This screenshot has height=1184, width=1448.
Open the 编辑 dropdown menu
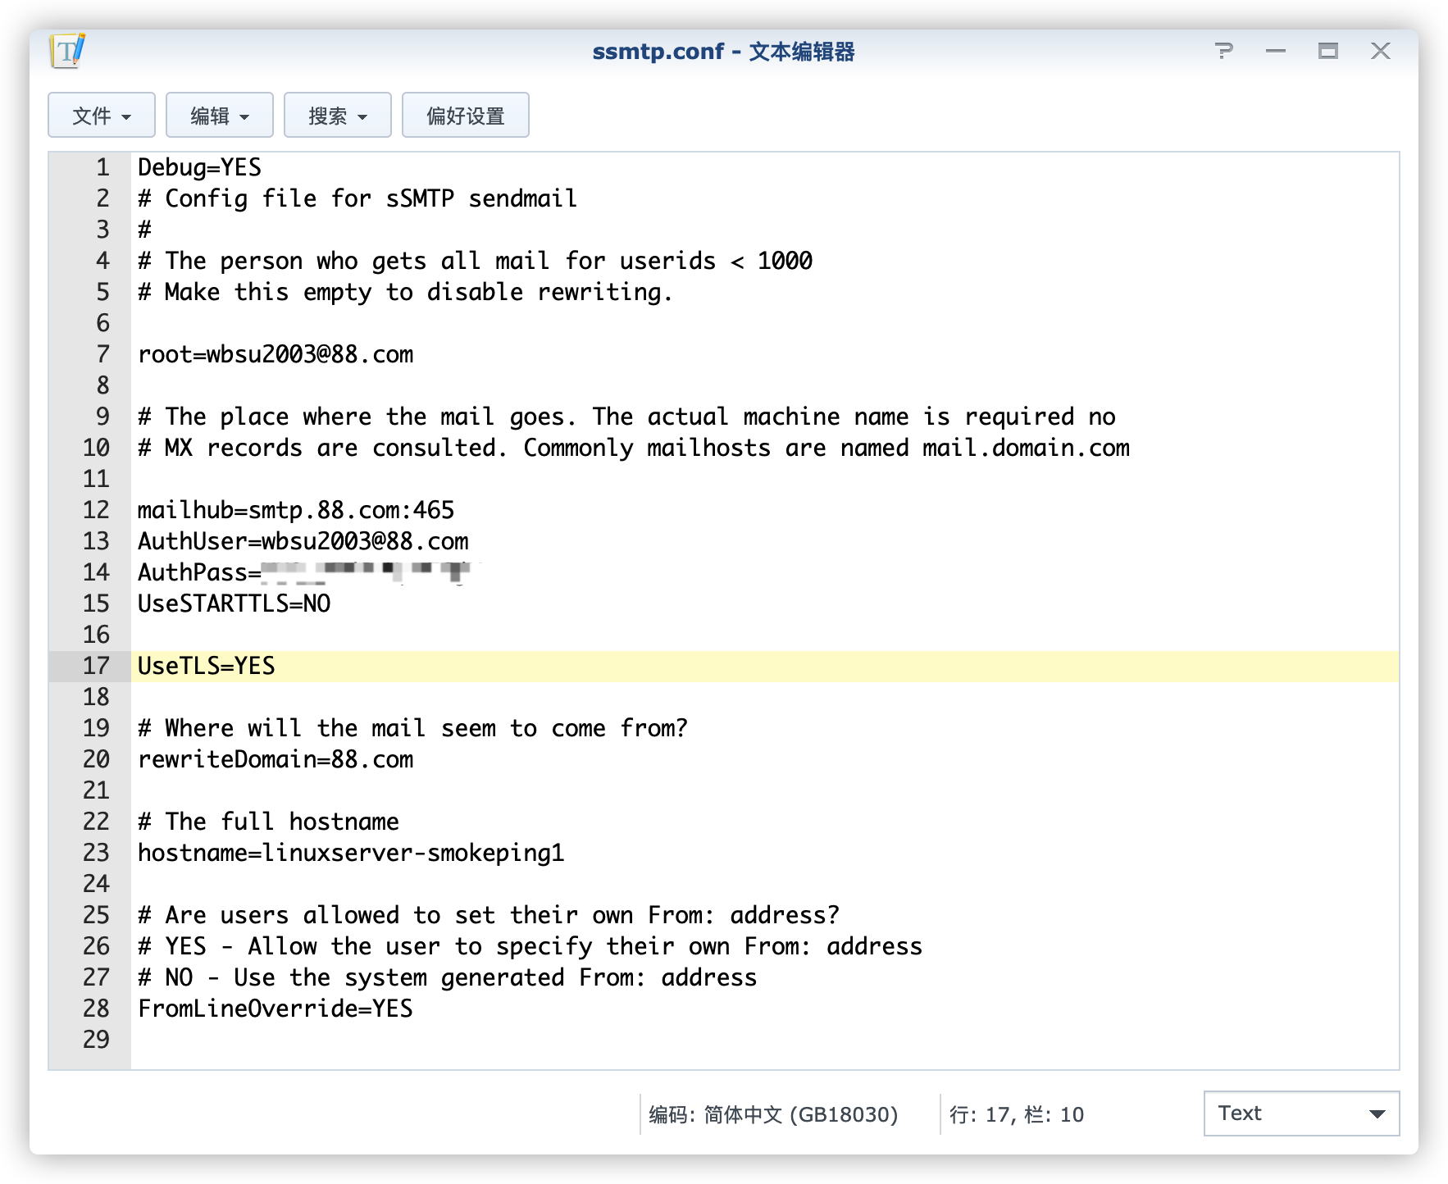coord(220,116)
